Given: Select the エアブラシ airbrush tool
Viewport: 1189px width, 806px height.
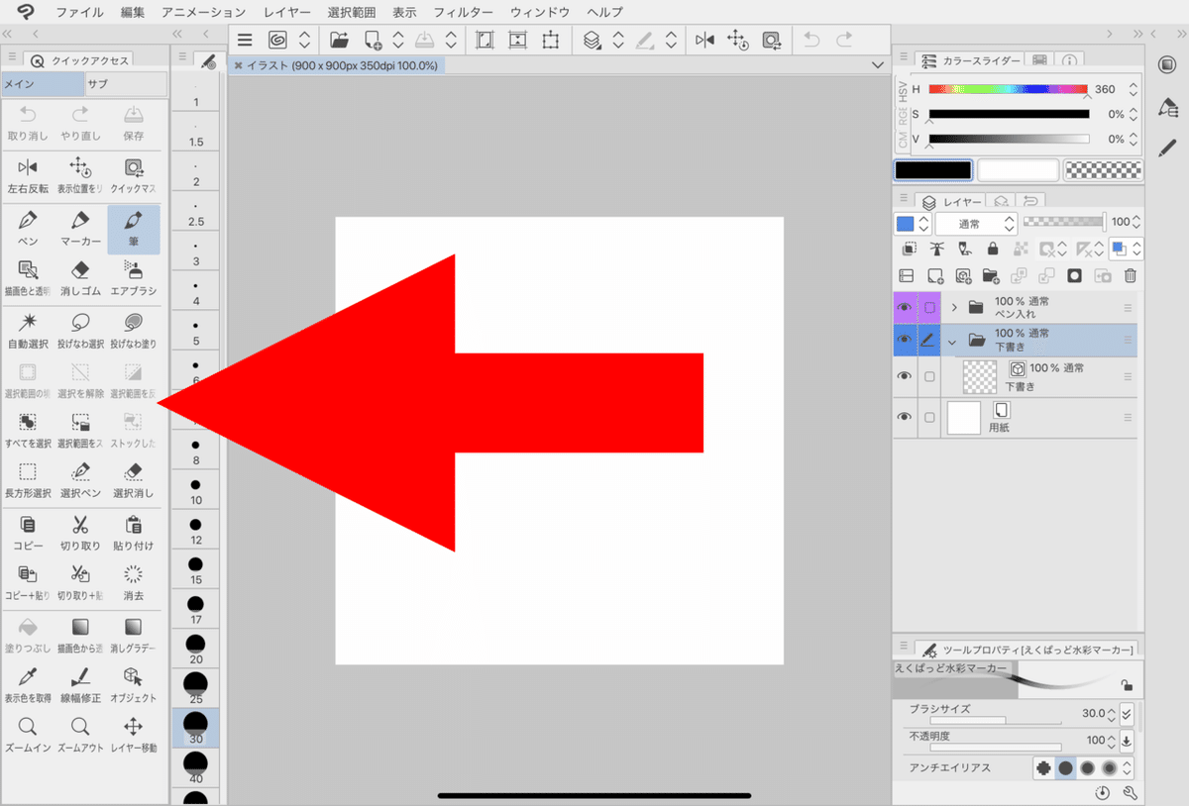Looking at the screenshot, I should [134, 277].
